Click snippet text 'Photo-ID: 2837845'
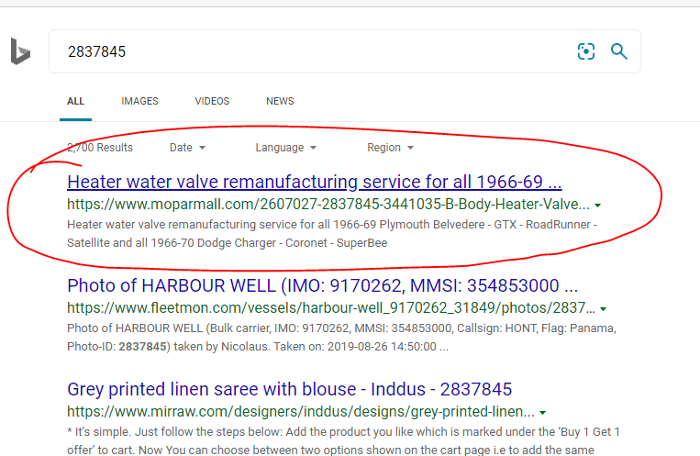Viewport: 700px width, 456px height. (x=118, y=347)
